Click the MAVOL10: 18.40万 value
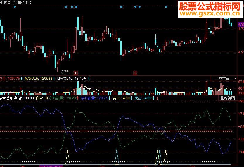Viewport: 244px width, 167px height. (x=72, y=79)
